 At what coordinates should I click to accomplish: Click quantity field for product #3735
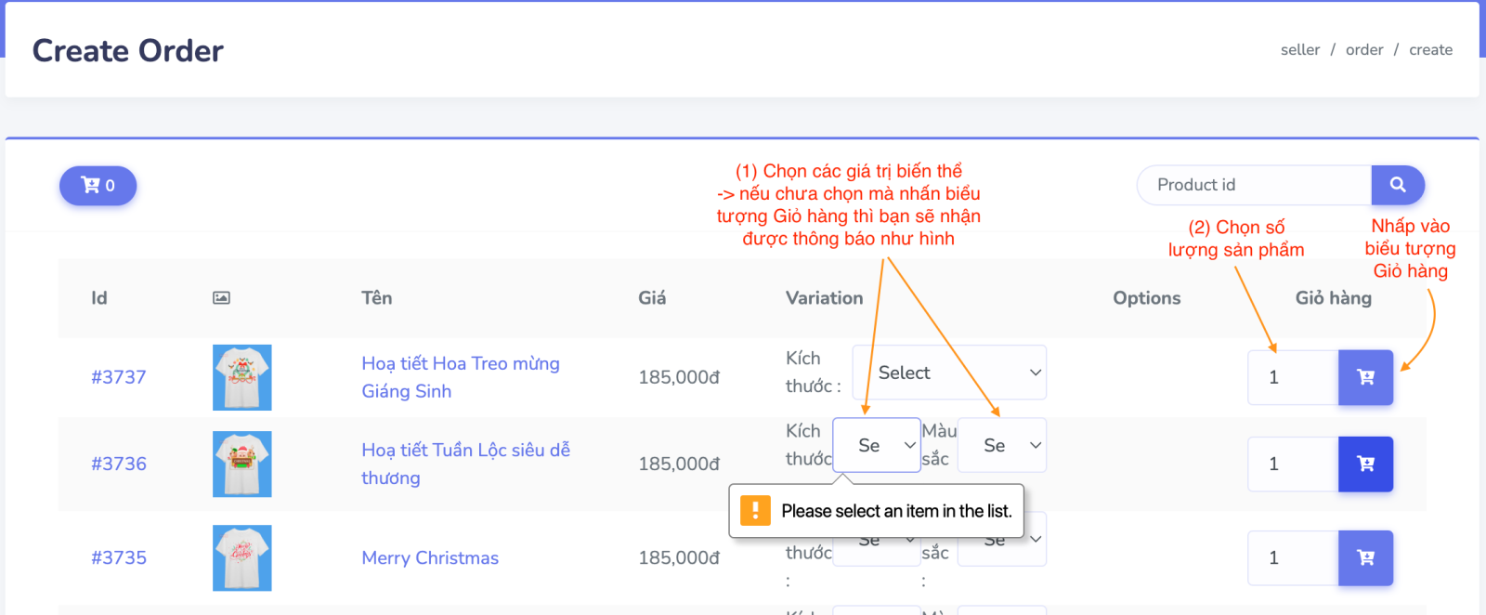[x=1293, y=557]
